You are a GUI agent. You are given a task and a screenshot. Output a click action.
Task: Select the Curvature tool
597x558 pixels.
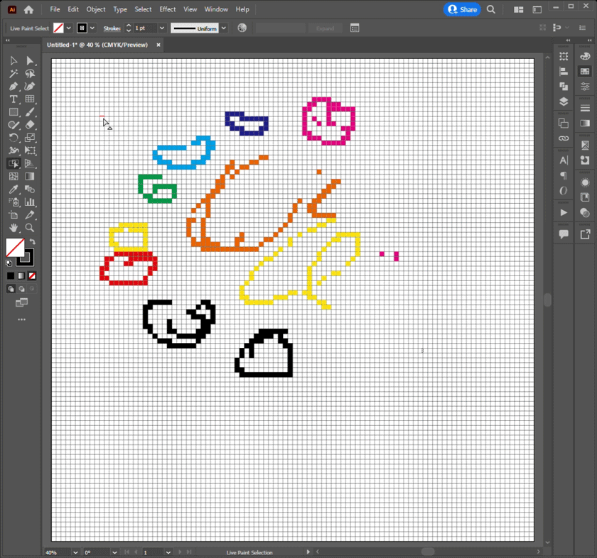coord(30,87)
